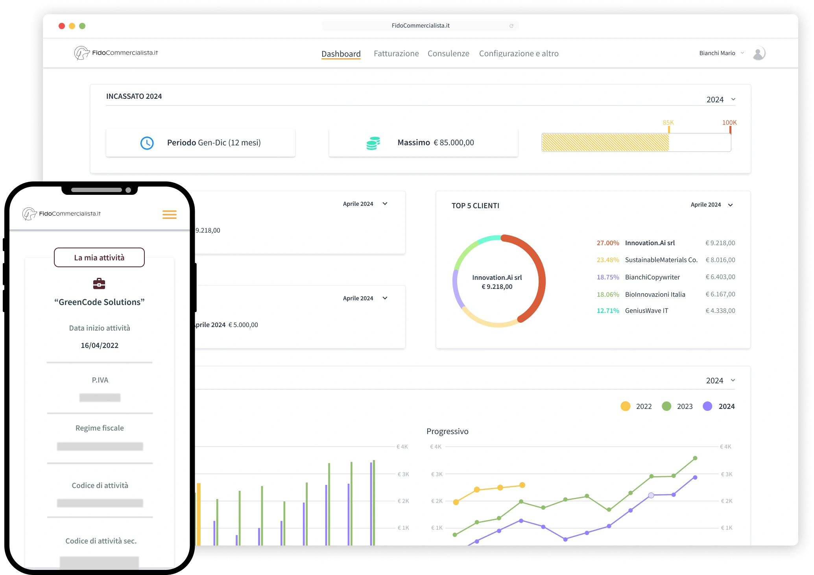Open the Consulenze menu item

(x=448, y=54)
